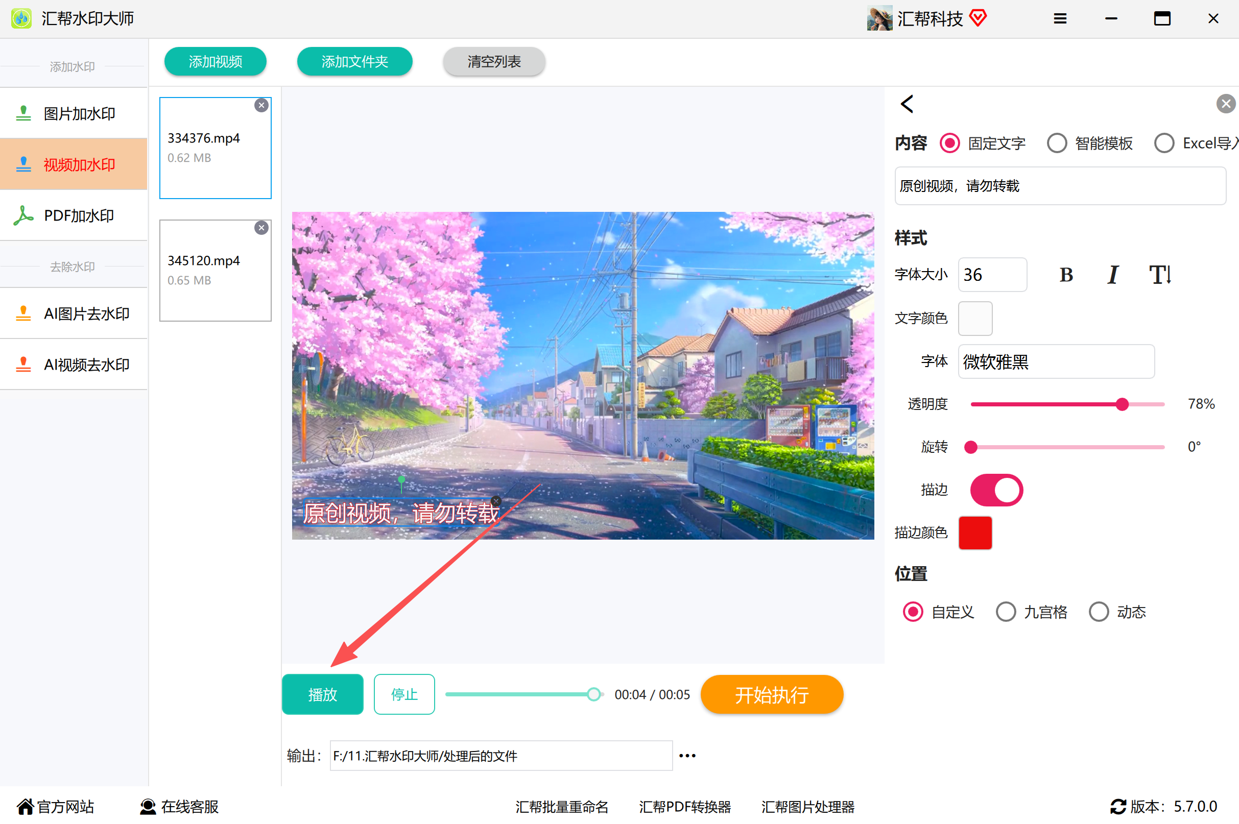Open the red 描边颜色 swatch
The height and width of the screenshot is (824, 1239).
975,533
